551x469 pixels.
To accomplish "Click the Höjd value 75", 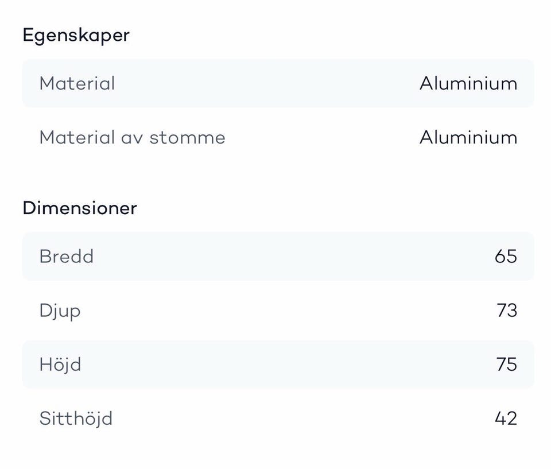I will tap(507, 365).
